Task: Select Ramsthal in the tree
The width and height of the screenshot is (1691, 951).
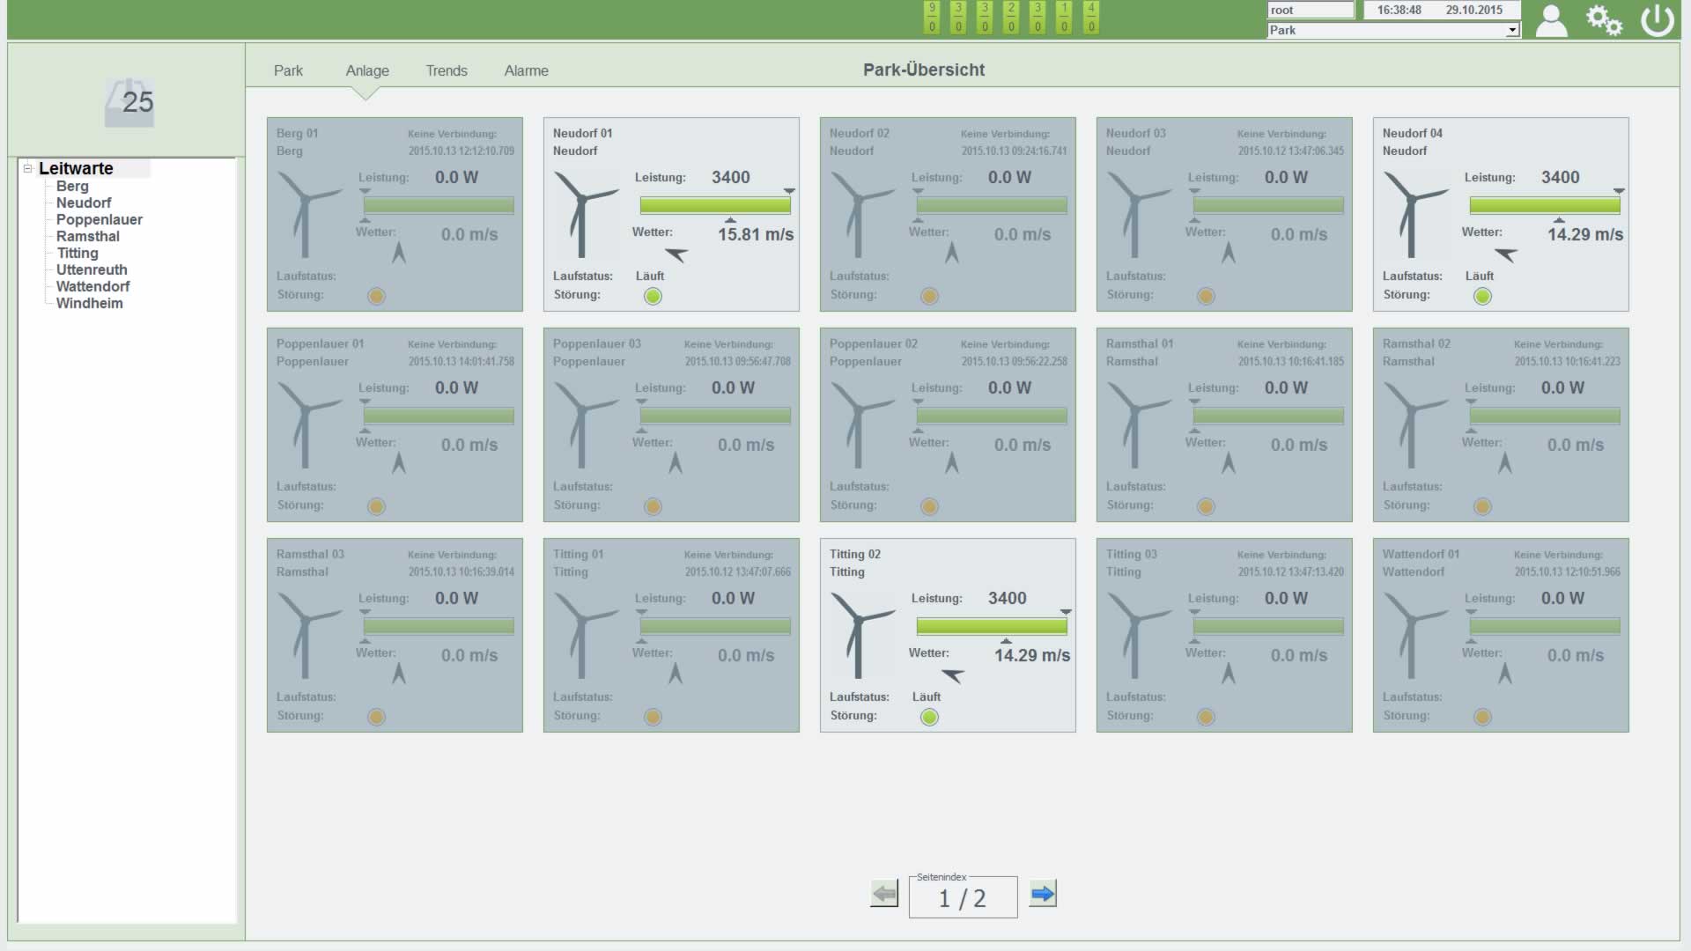Action: (x=88, y=236)
